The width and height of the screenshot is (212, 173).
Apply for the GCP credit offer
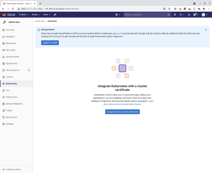tap(50, 42)
